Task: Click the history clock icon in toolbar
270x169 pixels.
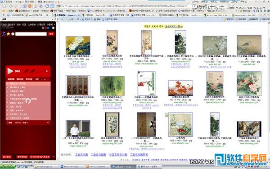Action: (47, 6)
